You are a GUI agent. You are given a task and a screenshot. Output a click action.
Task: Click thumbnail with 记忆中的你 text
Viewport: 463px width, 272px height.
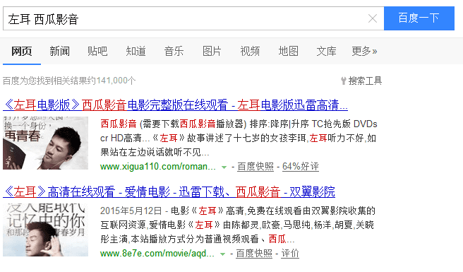click(x=45, y=230)
